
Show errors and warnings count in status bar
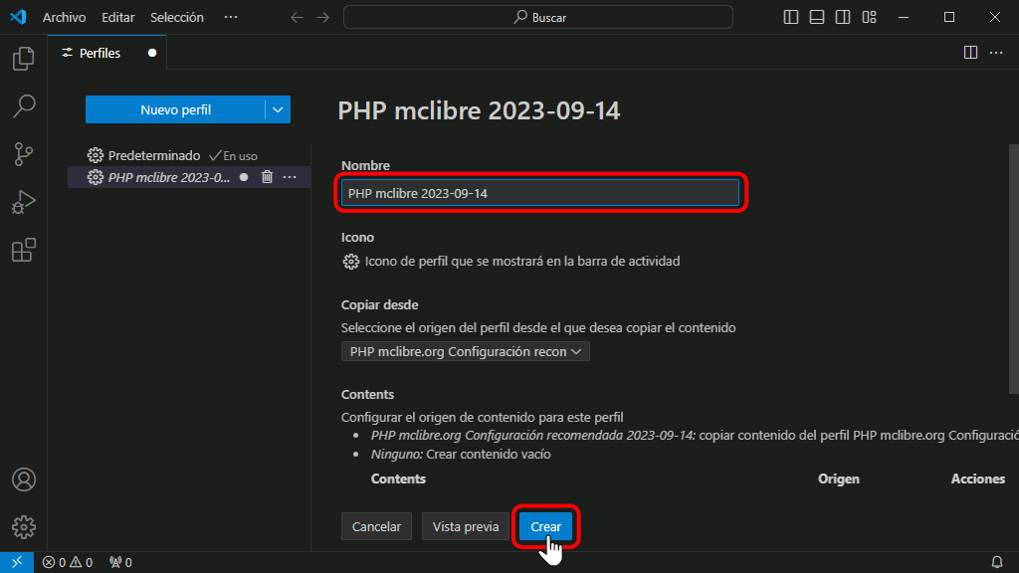pyautogui.click(x=68, y=562)
